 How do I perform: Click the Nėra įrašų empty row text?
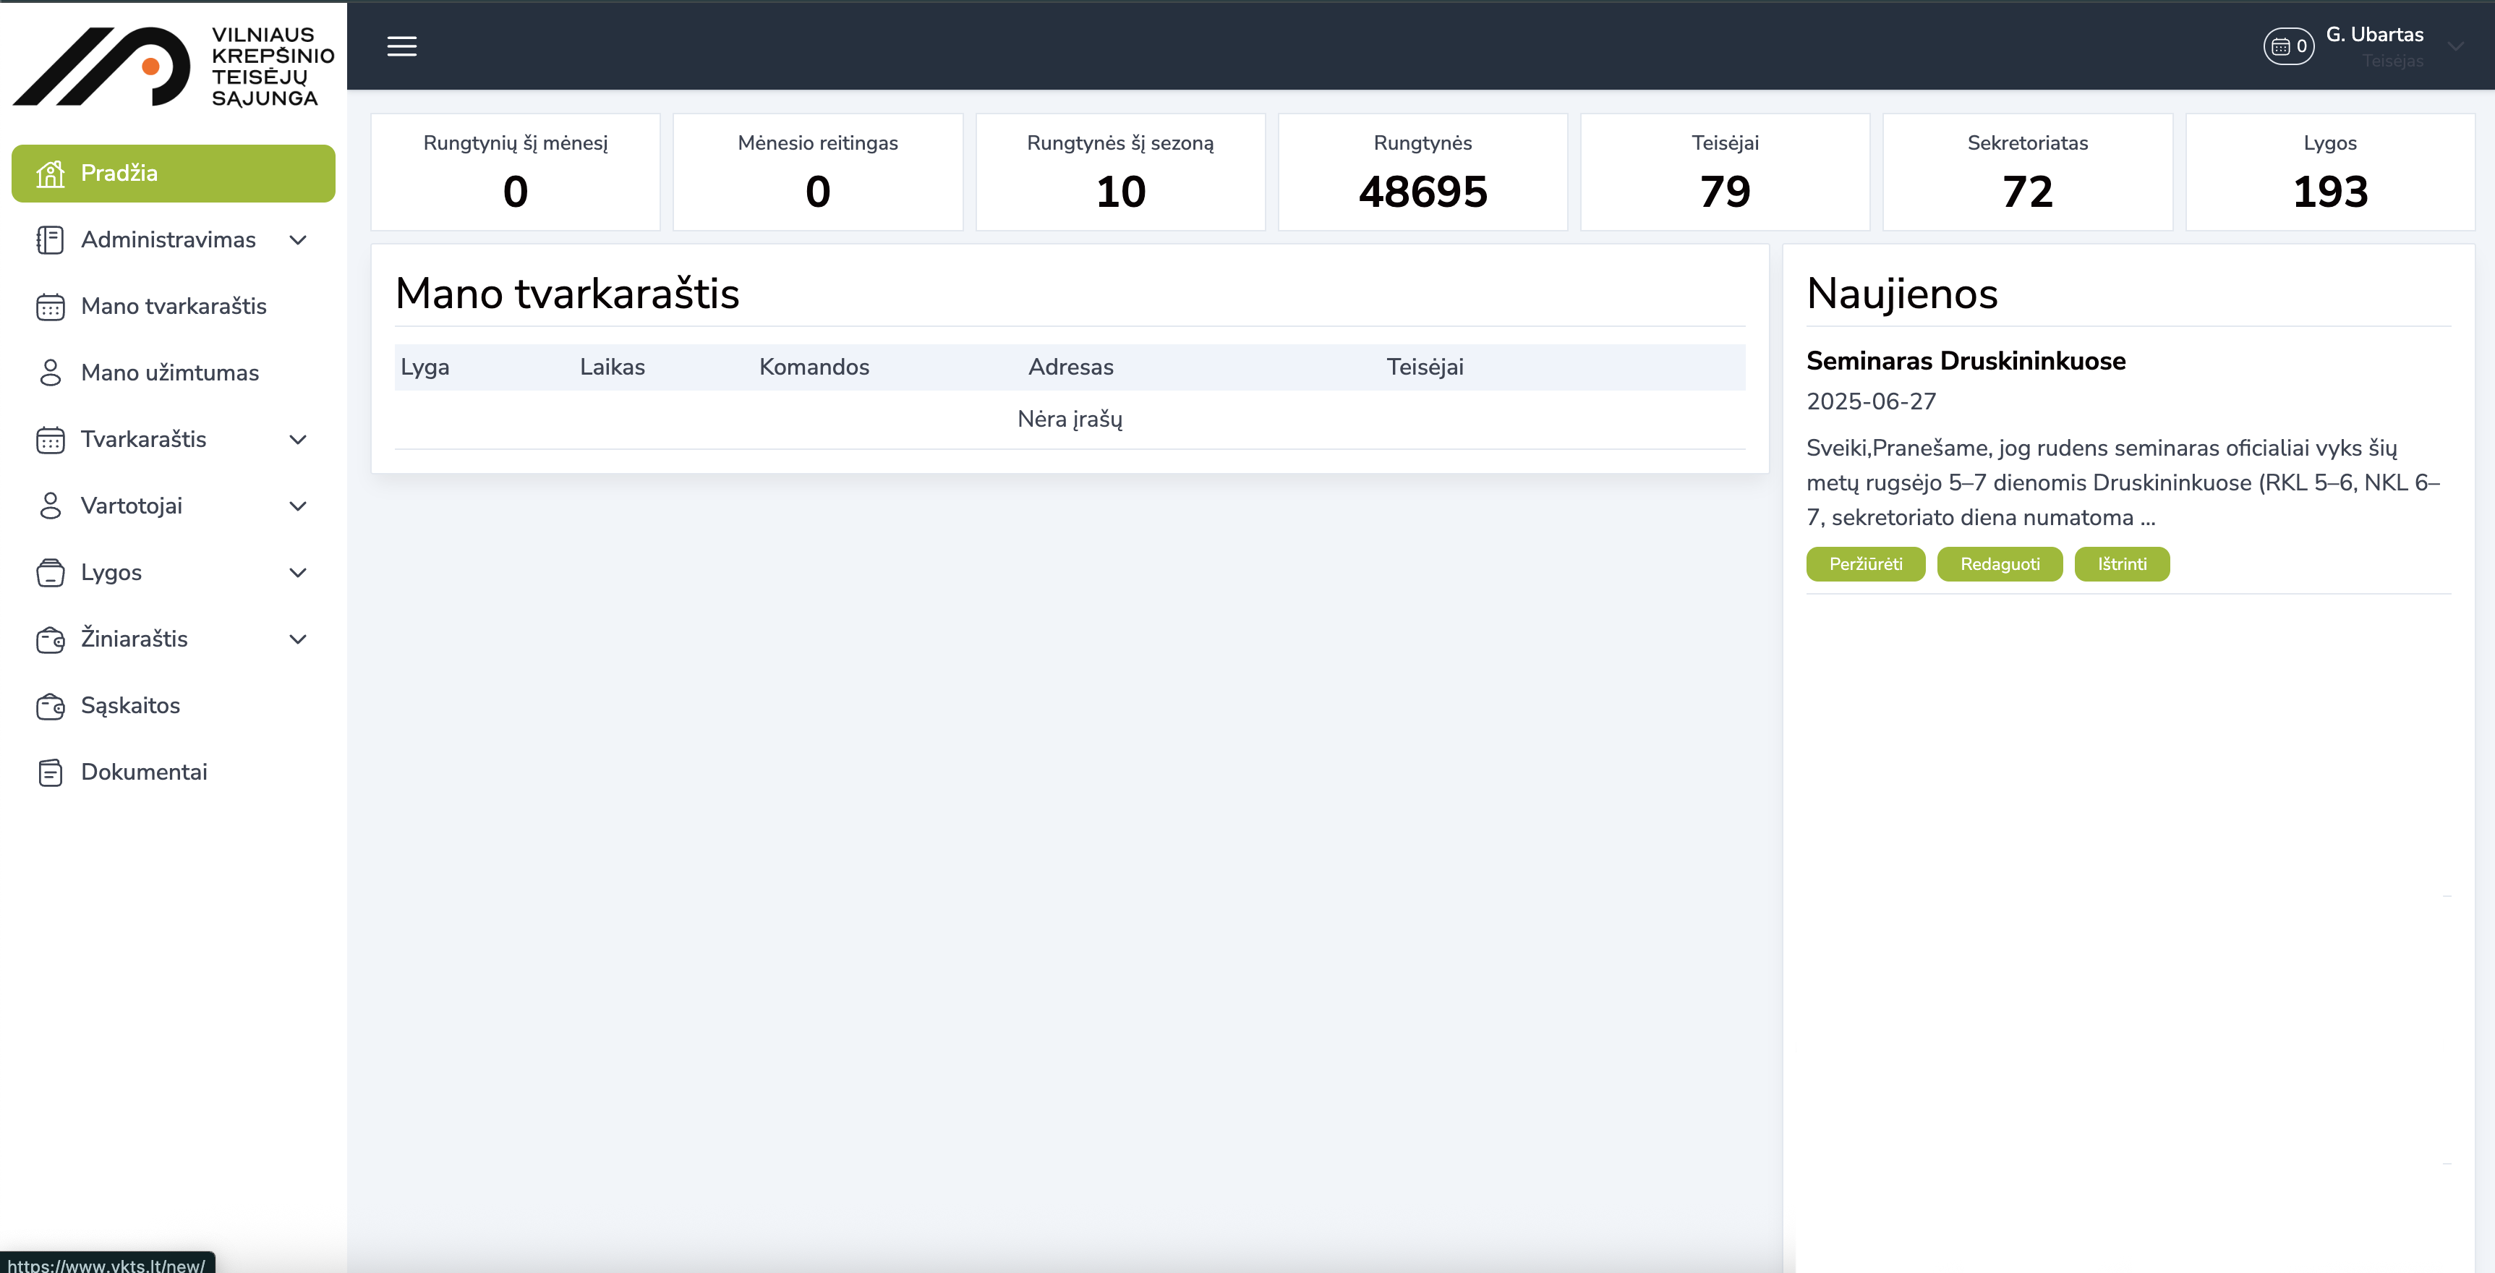pos(1070,420)
